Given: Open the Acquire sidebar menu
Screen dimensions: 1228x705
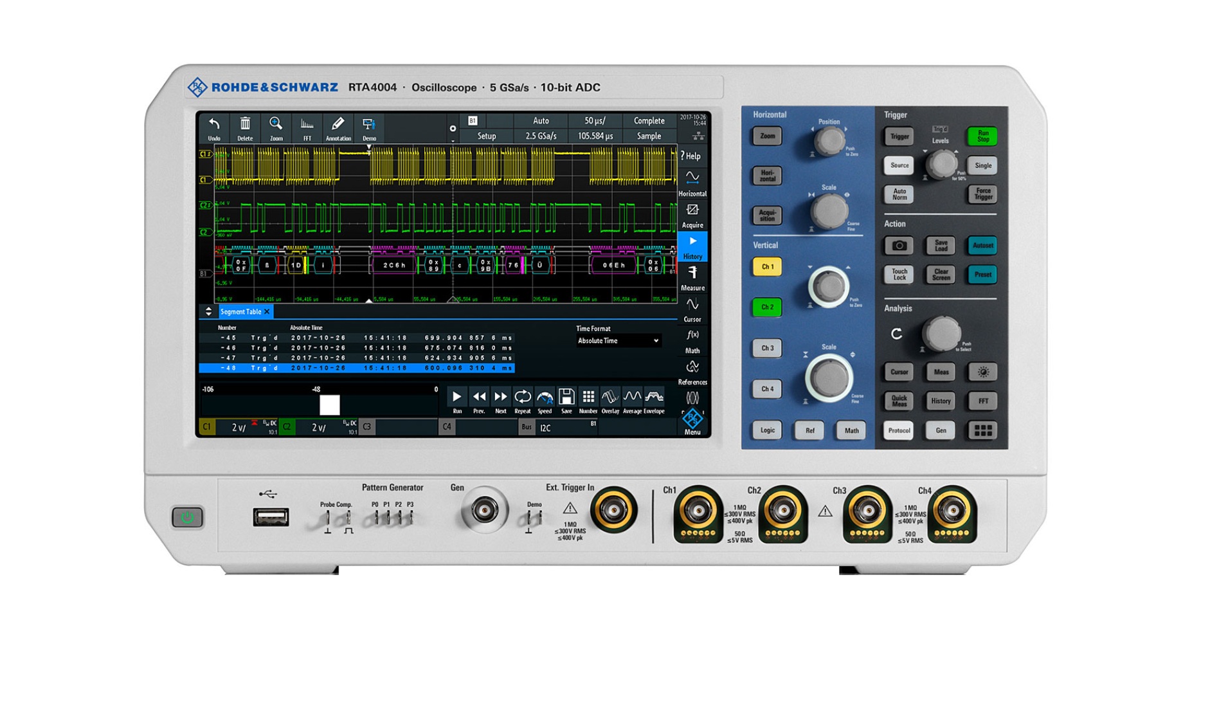Looking at the screenshot, I should coord(692,215).
